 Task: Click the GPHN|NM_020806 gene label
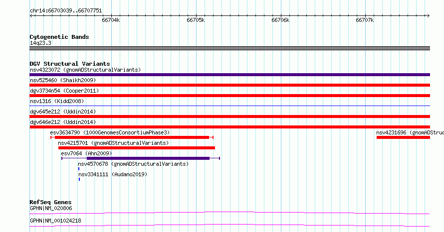[51, 208]
